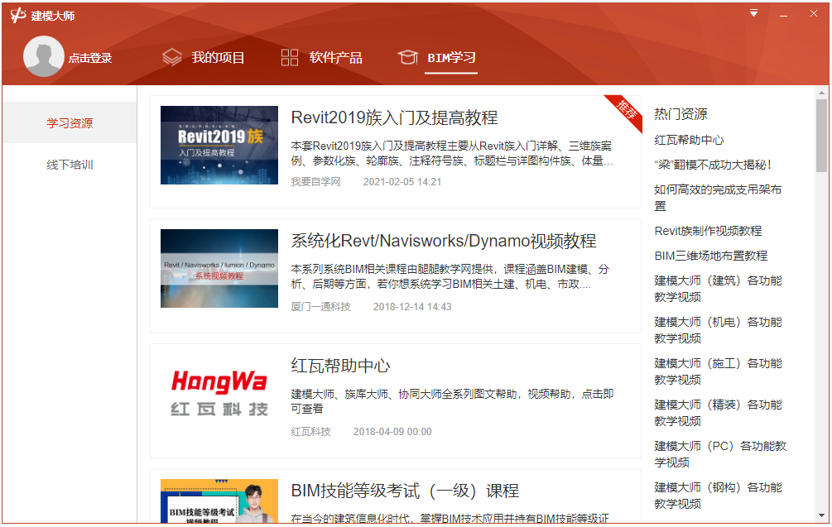Click the Revit2019族 course description text
The width and height of the screenshot is (832, 527).
(x=452, y=153)
